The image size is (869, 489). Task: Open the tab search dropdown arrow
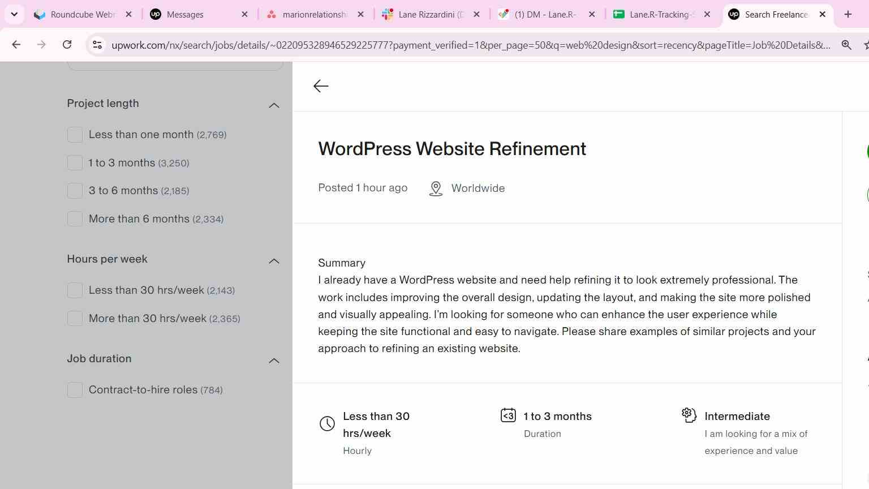tap(14, 14)
